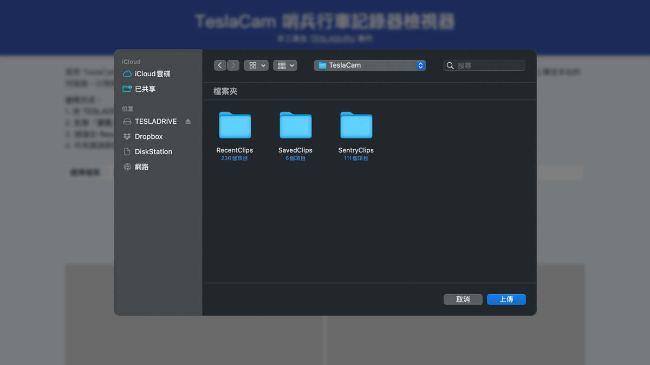The width and height of the screenshot is (650, 365).
Task: Click the 檔案夾 section header
Action: (x=225, y=91)
